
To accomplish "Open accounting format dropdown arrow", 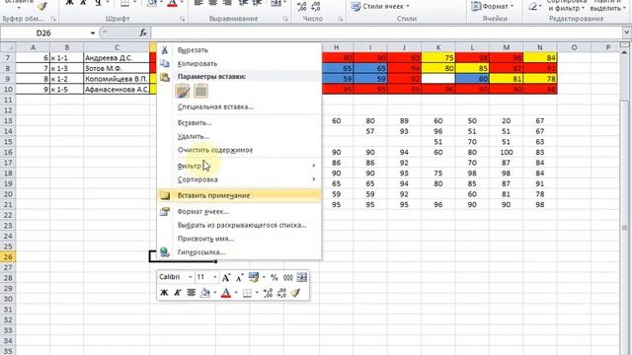I will click(264, 277).
